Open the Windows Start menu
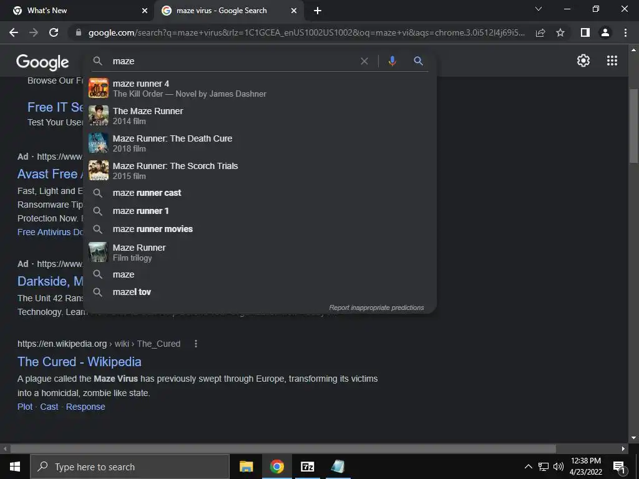Image resolution: width=639 pixels, height=479 pixels. click(x=15, y=467)
